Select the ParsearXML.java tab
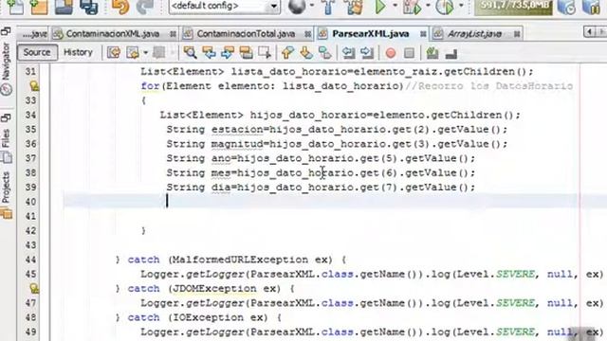Image resolution: width=607 pixels, height=341 pixels. 371,34
